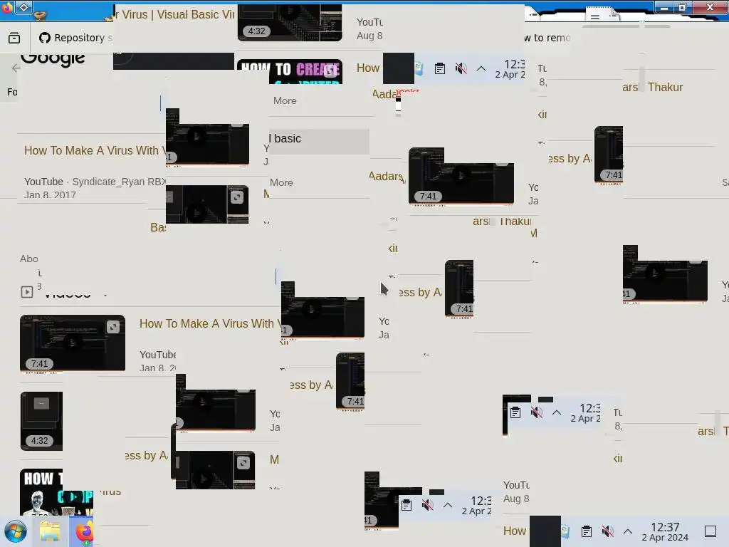Click the 'YouTube · Syndicate_Ryan RBX' source line
Viewport: 729px width, 547px height.
coord(95,182)
